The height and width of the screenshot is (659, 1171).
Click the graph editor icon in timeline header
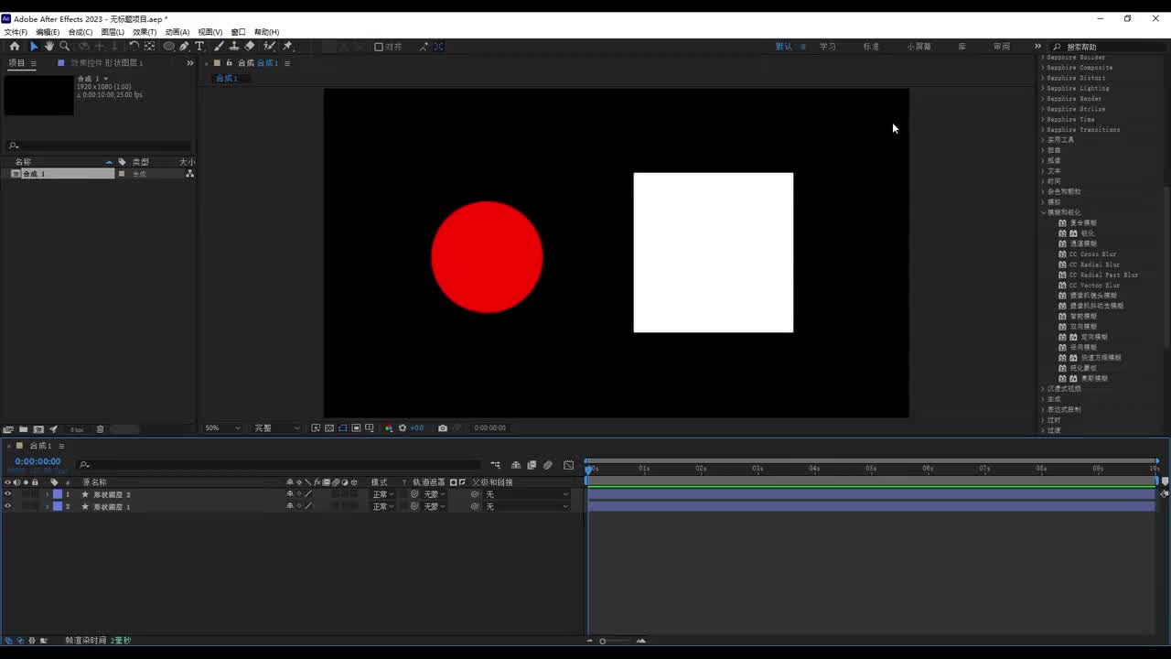(569, 465)
